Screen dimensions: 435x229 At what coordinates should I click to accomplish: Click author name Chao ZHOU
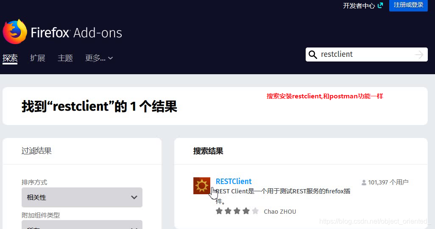[x=280, y=212]
